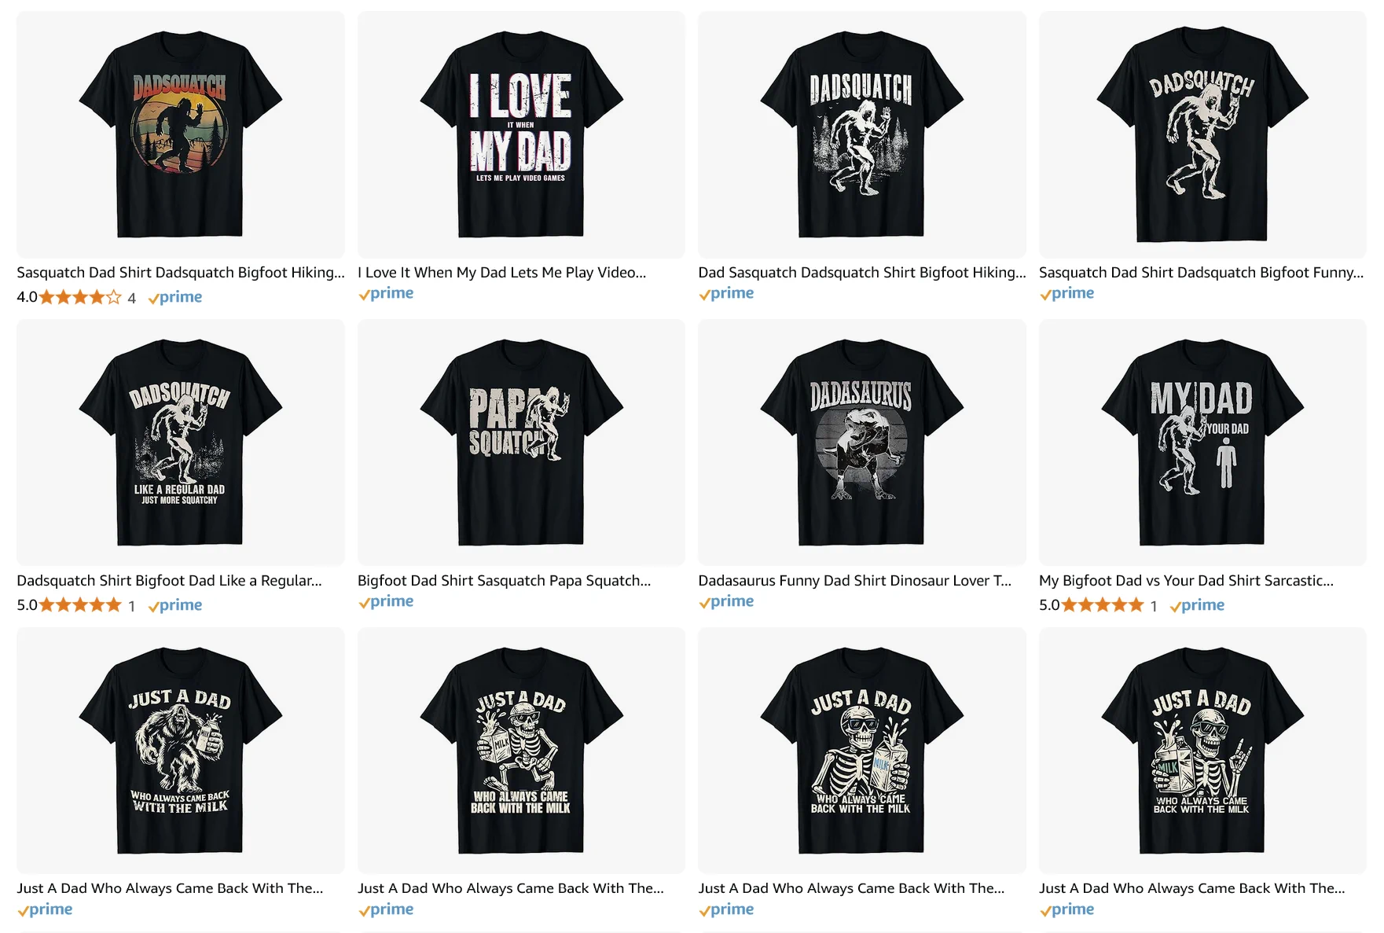The image size is (1384, 933).
Task: Click the review count showing 4 reviews
Action: point(131,298)
